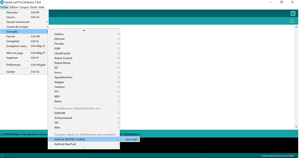Viewport: 301px width, 158px height.
Task: Select Adafruit BMP085 Unified library examples
Action: 84,139
